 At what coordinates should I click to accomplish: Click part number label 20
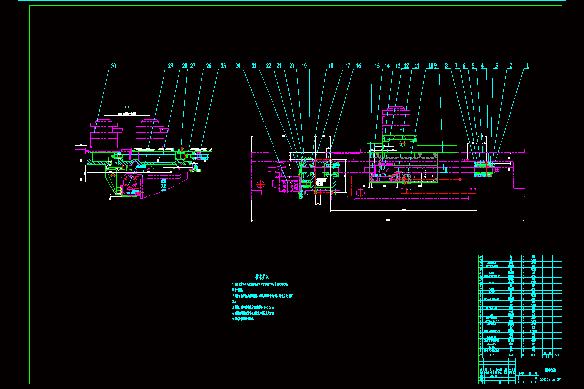coord(292,65)
